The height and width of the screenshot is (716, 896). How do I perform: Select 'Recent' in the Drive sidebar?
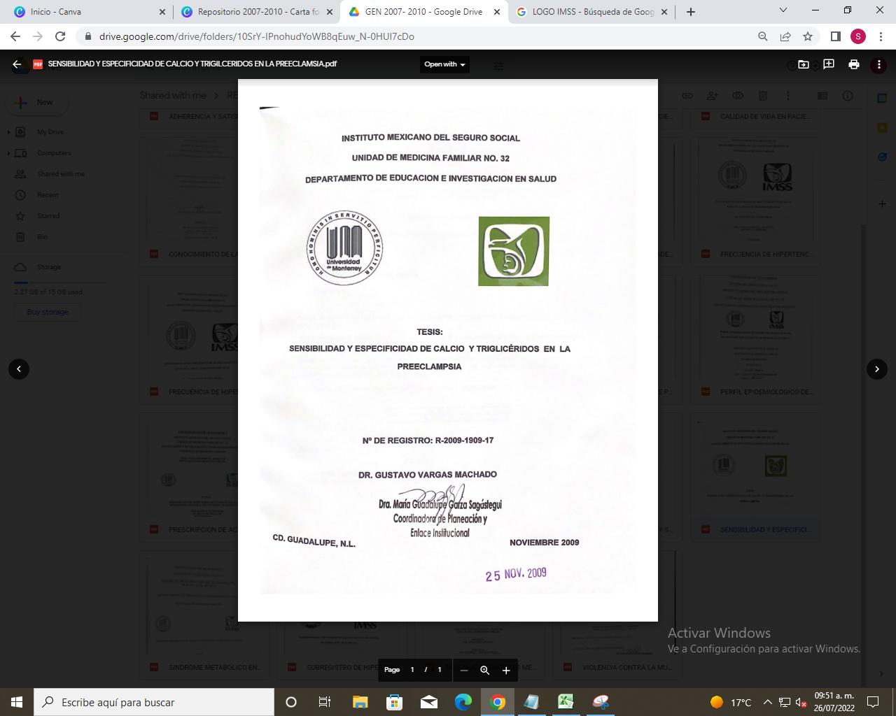pos(48,194)
